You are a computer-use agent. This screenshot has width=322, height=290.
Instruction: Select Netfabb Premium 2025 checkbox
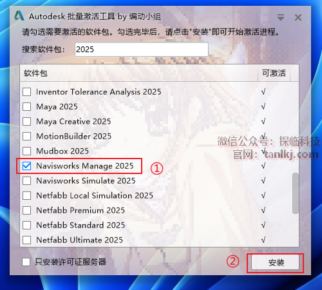(x=26, y=210)
